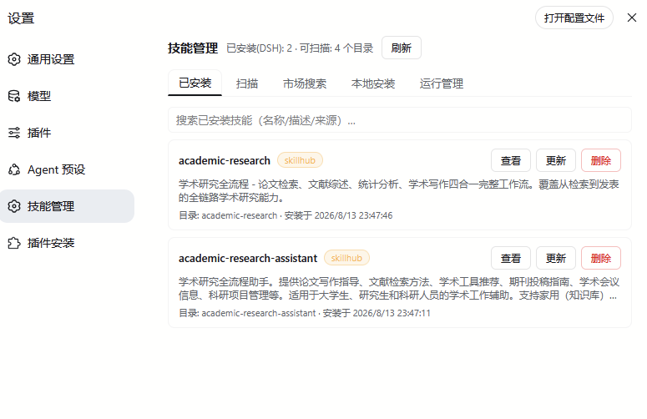Click the 技能管理 sidebar gear icon
647x419 pixels.
(x=14, y=206)
